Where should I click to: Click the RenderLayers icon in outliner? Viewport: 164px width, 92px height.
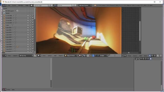(4, 11)
